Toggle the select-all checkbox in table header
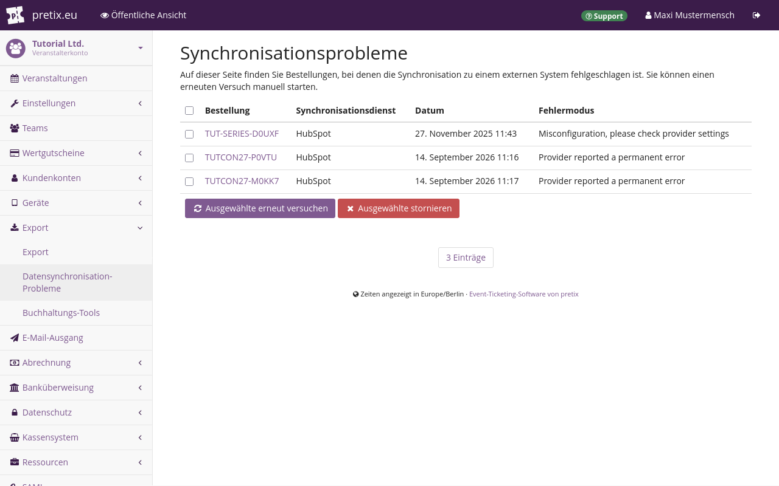Viewport: 779px width, 486px height. tap(189, 111)
